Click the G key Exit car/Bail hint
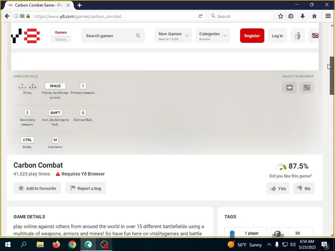Screen dimensions: 335x251 83,113
